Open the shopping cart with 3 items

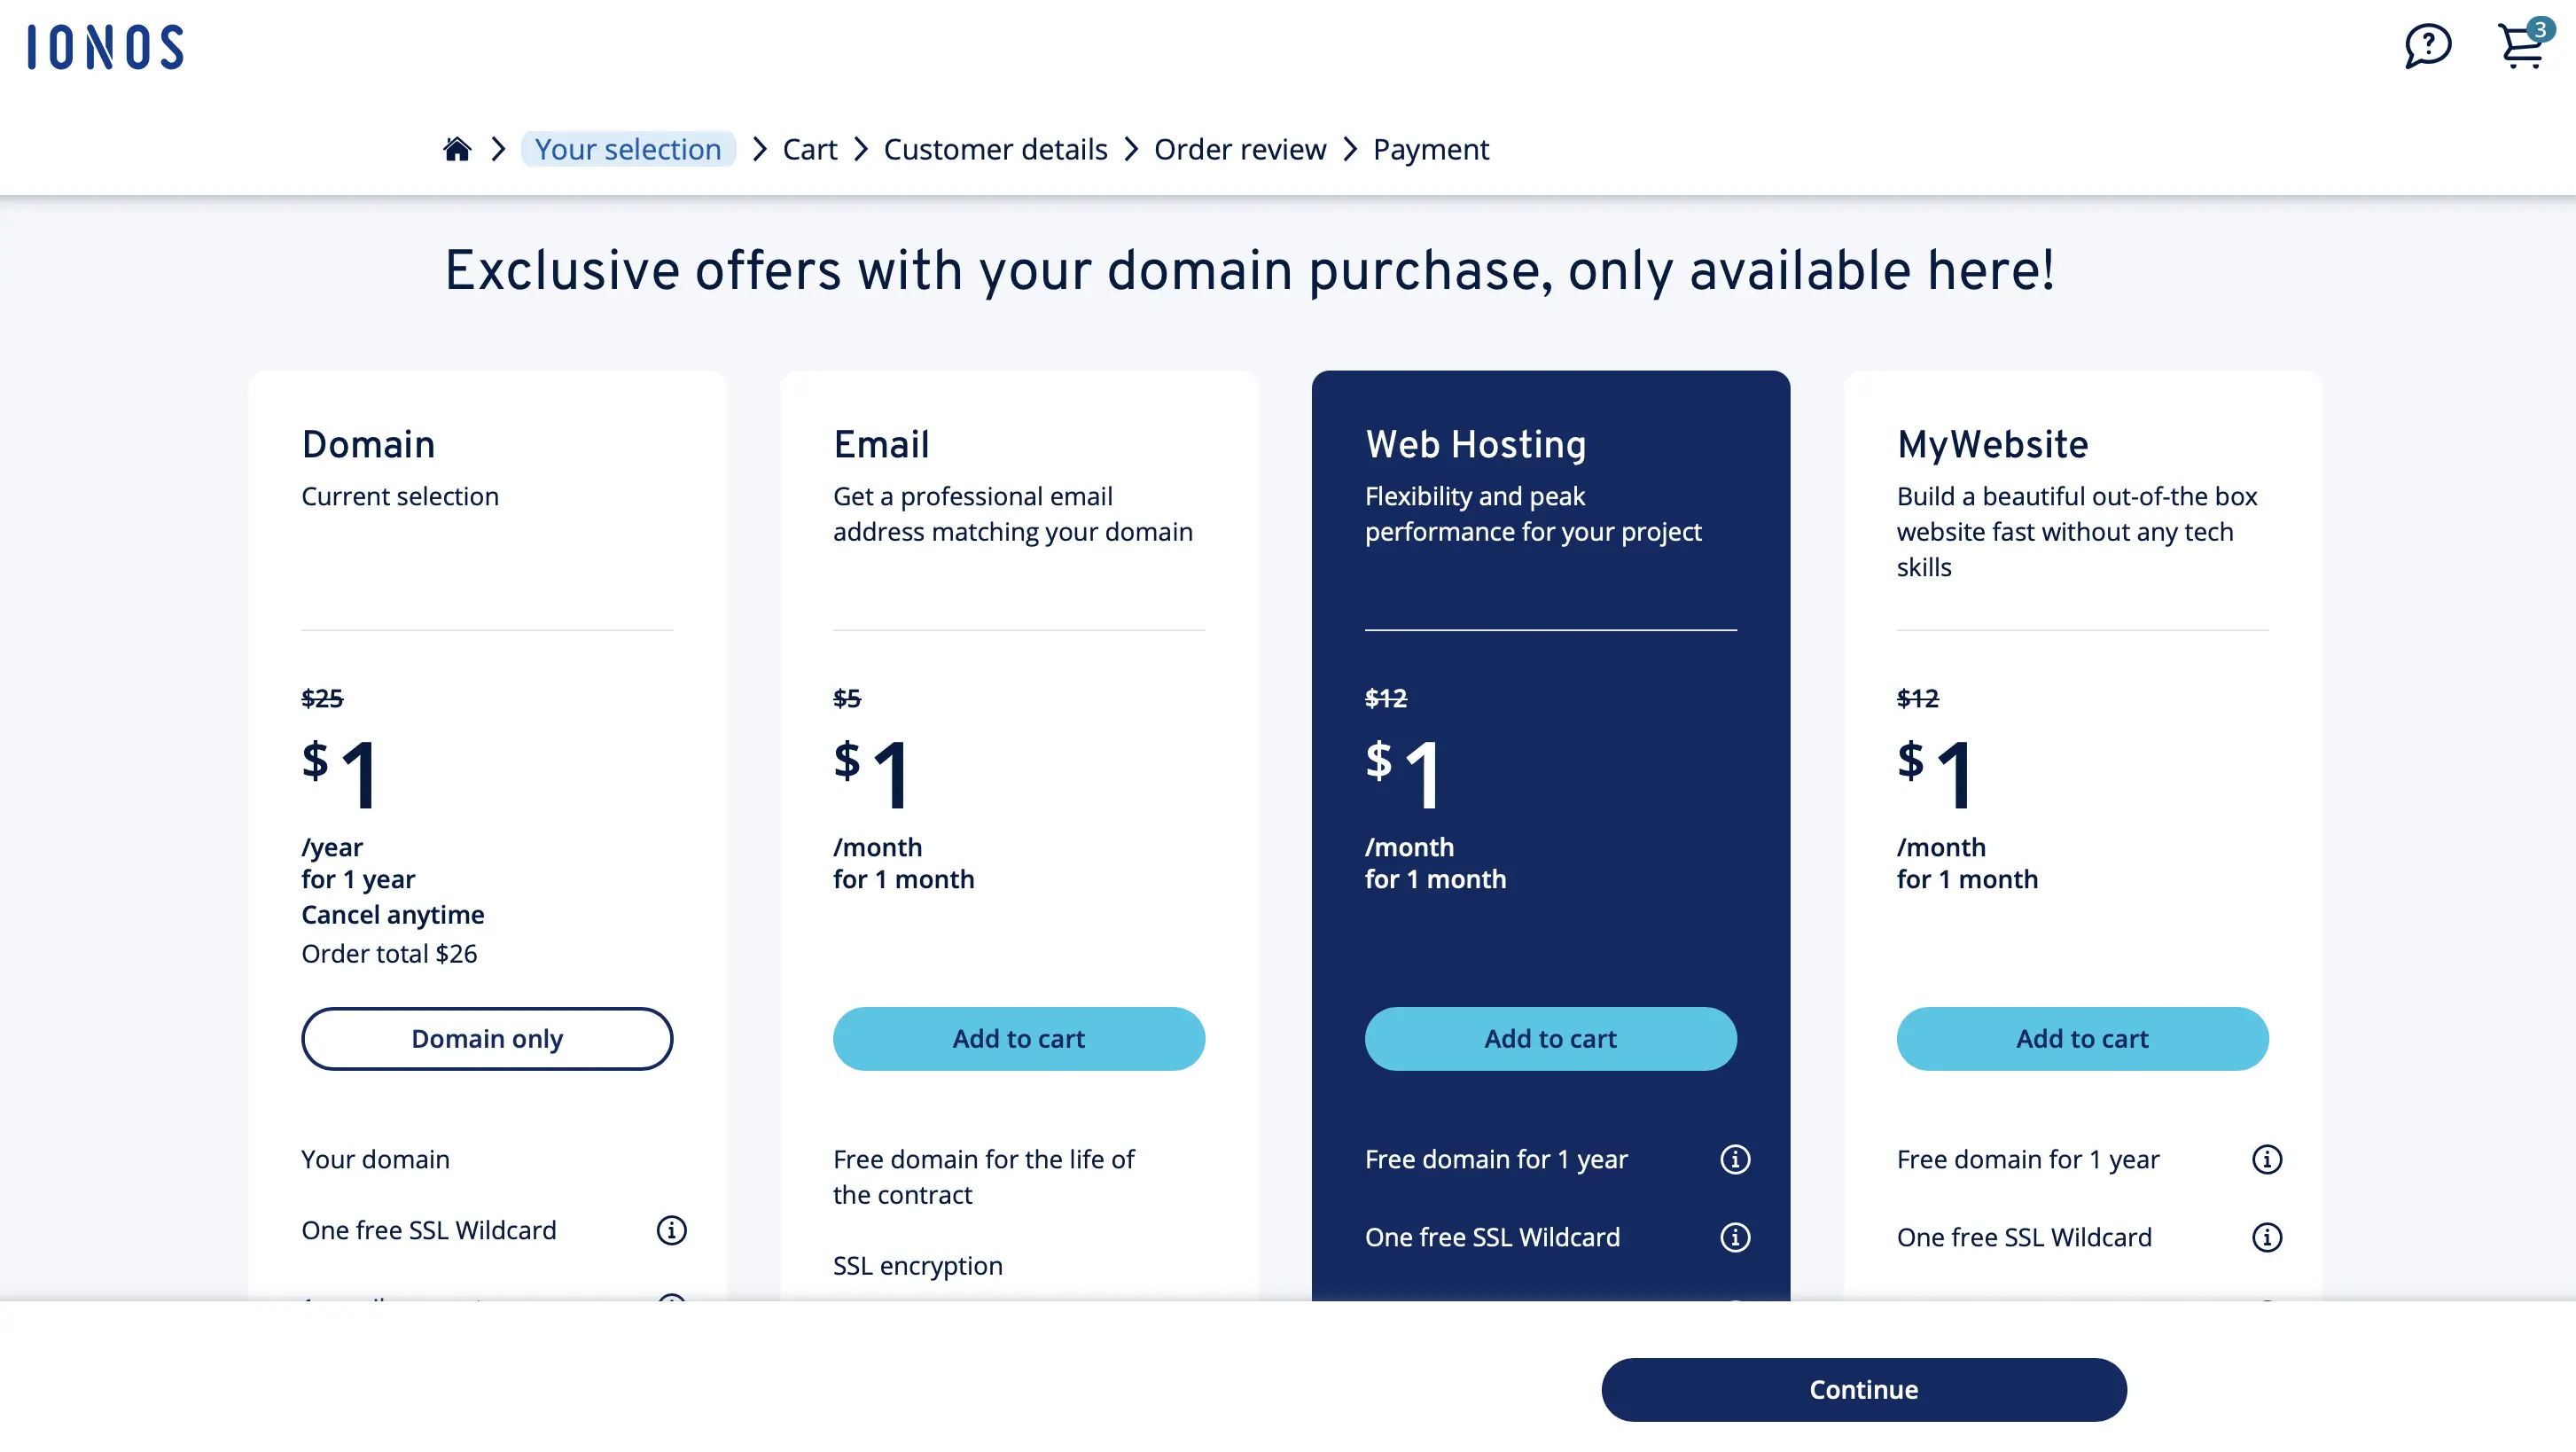[x=2519, y=48]
